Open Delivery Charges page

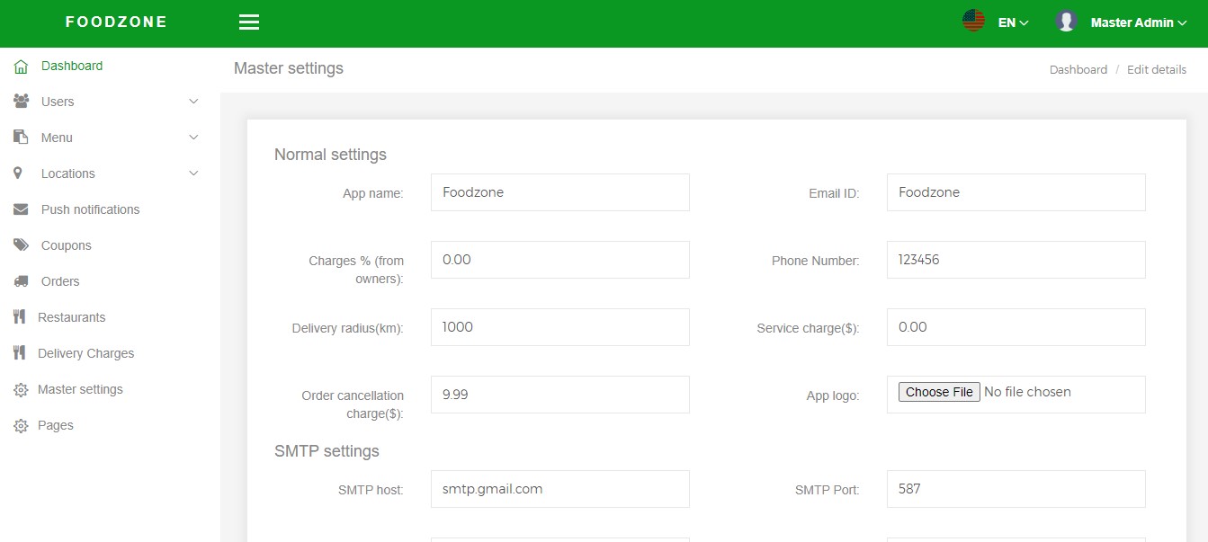(x=86, y=353)
